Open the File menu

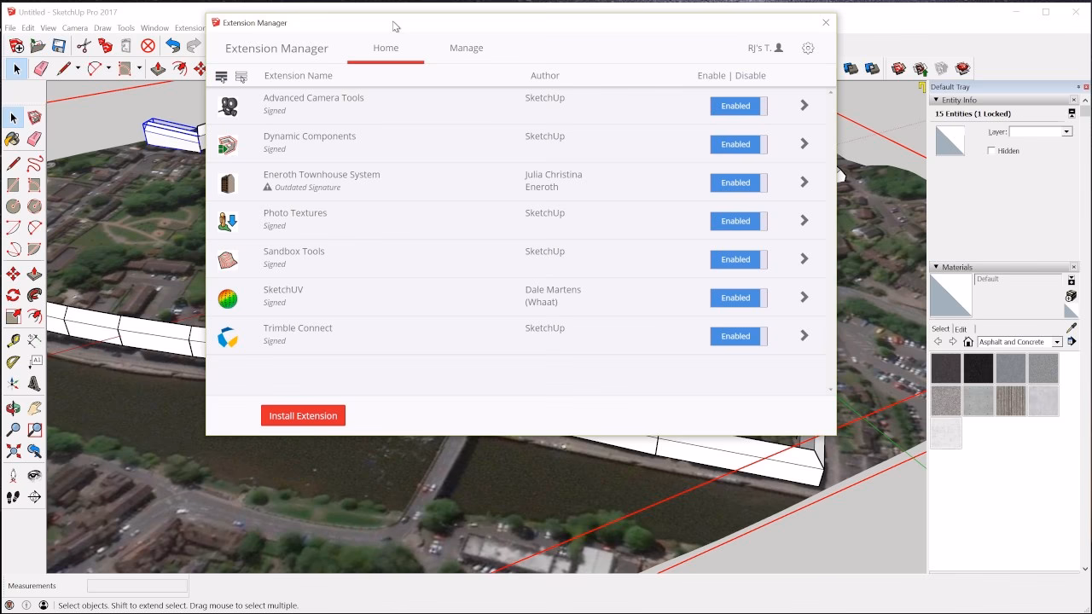click(x=10, y=28)
